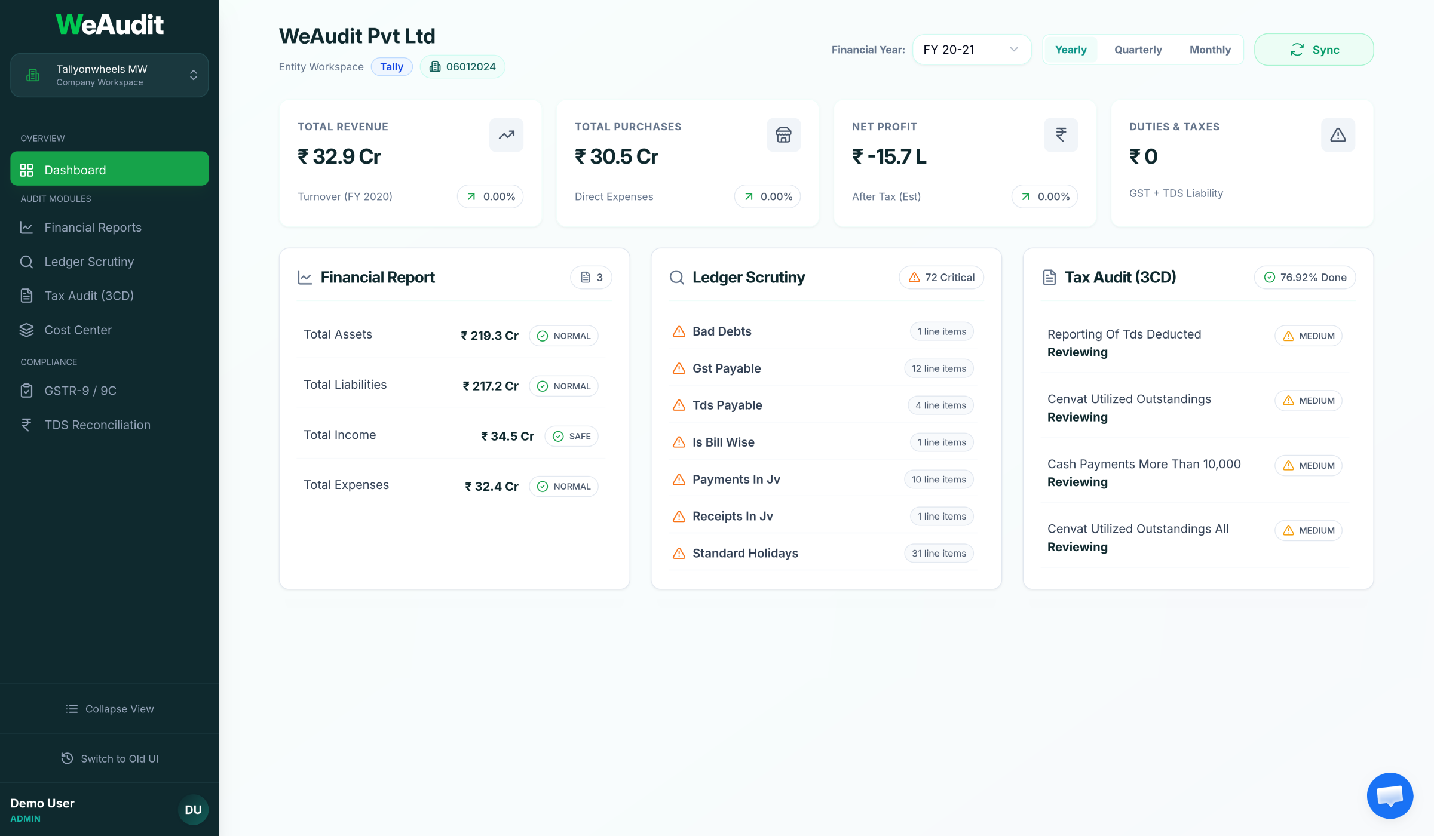The width and height of the screenshot is (1434, 836).
Task: Select the Ledger Scrutiny module in sidebar
Action: 88,262
